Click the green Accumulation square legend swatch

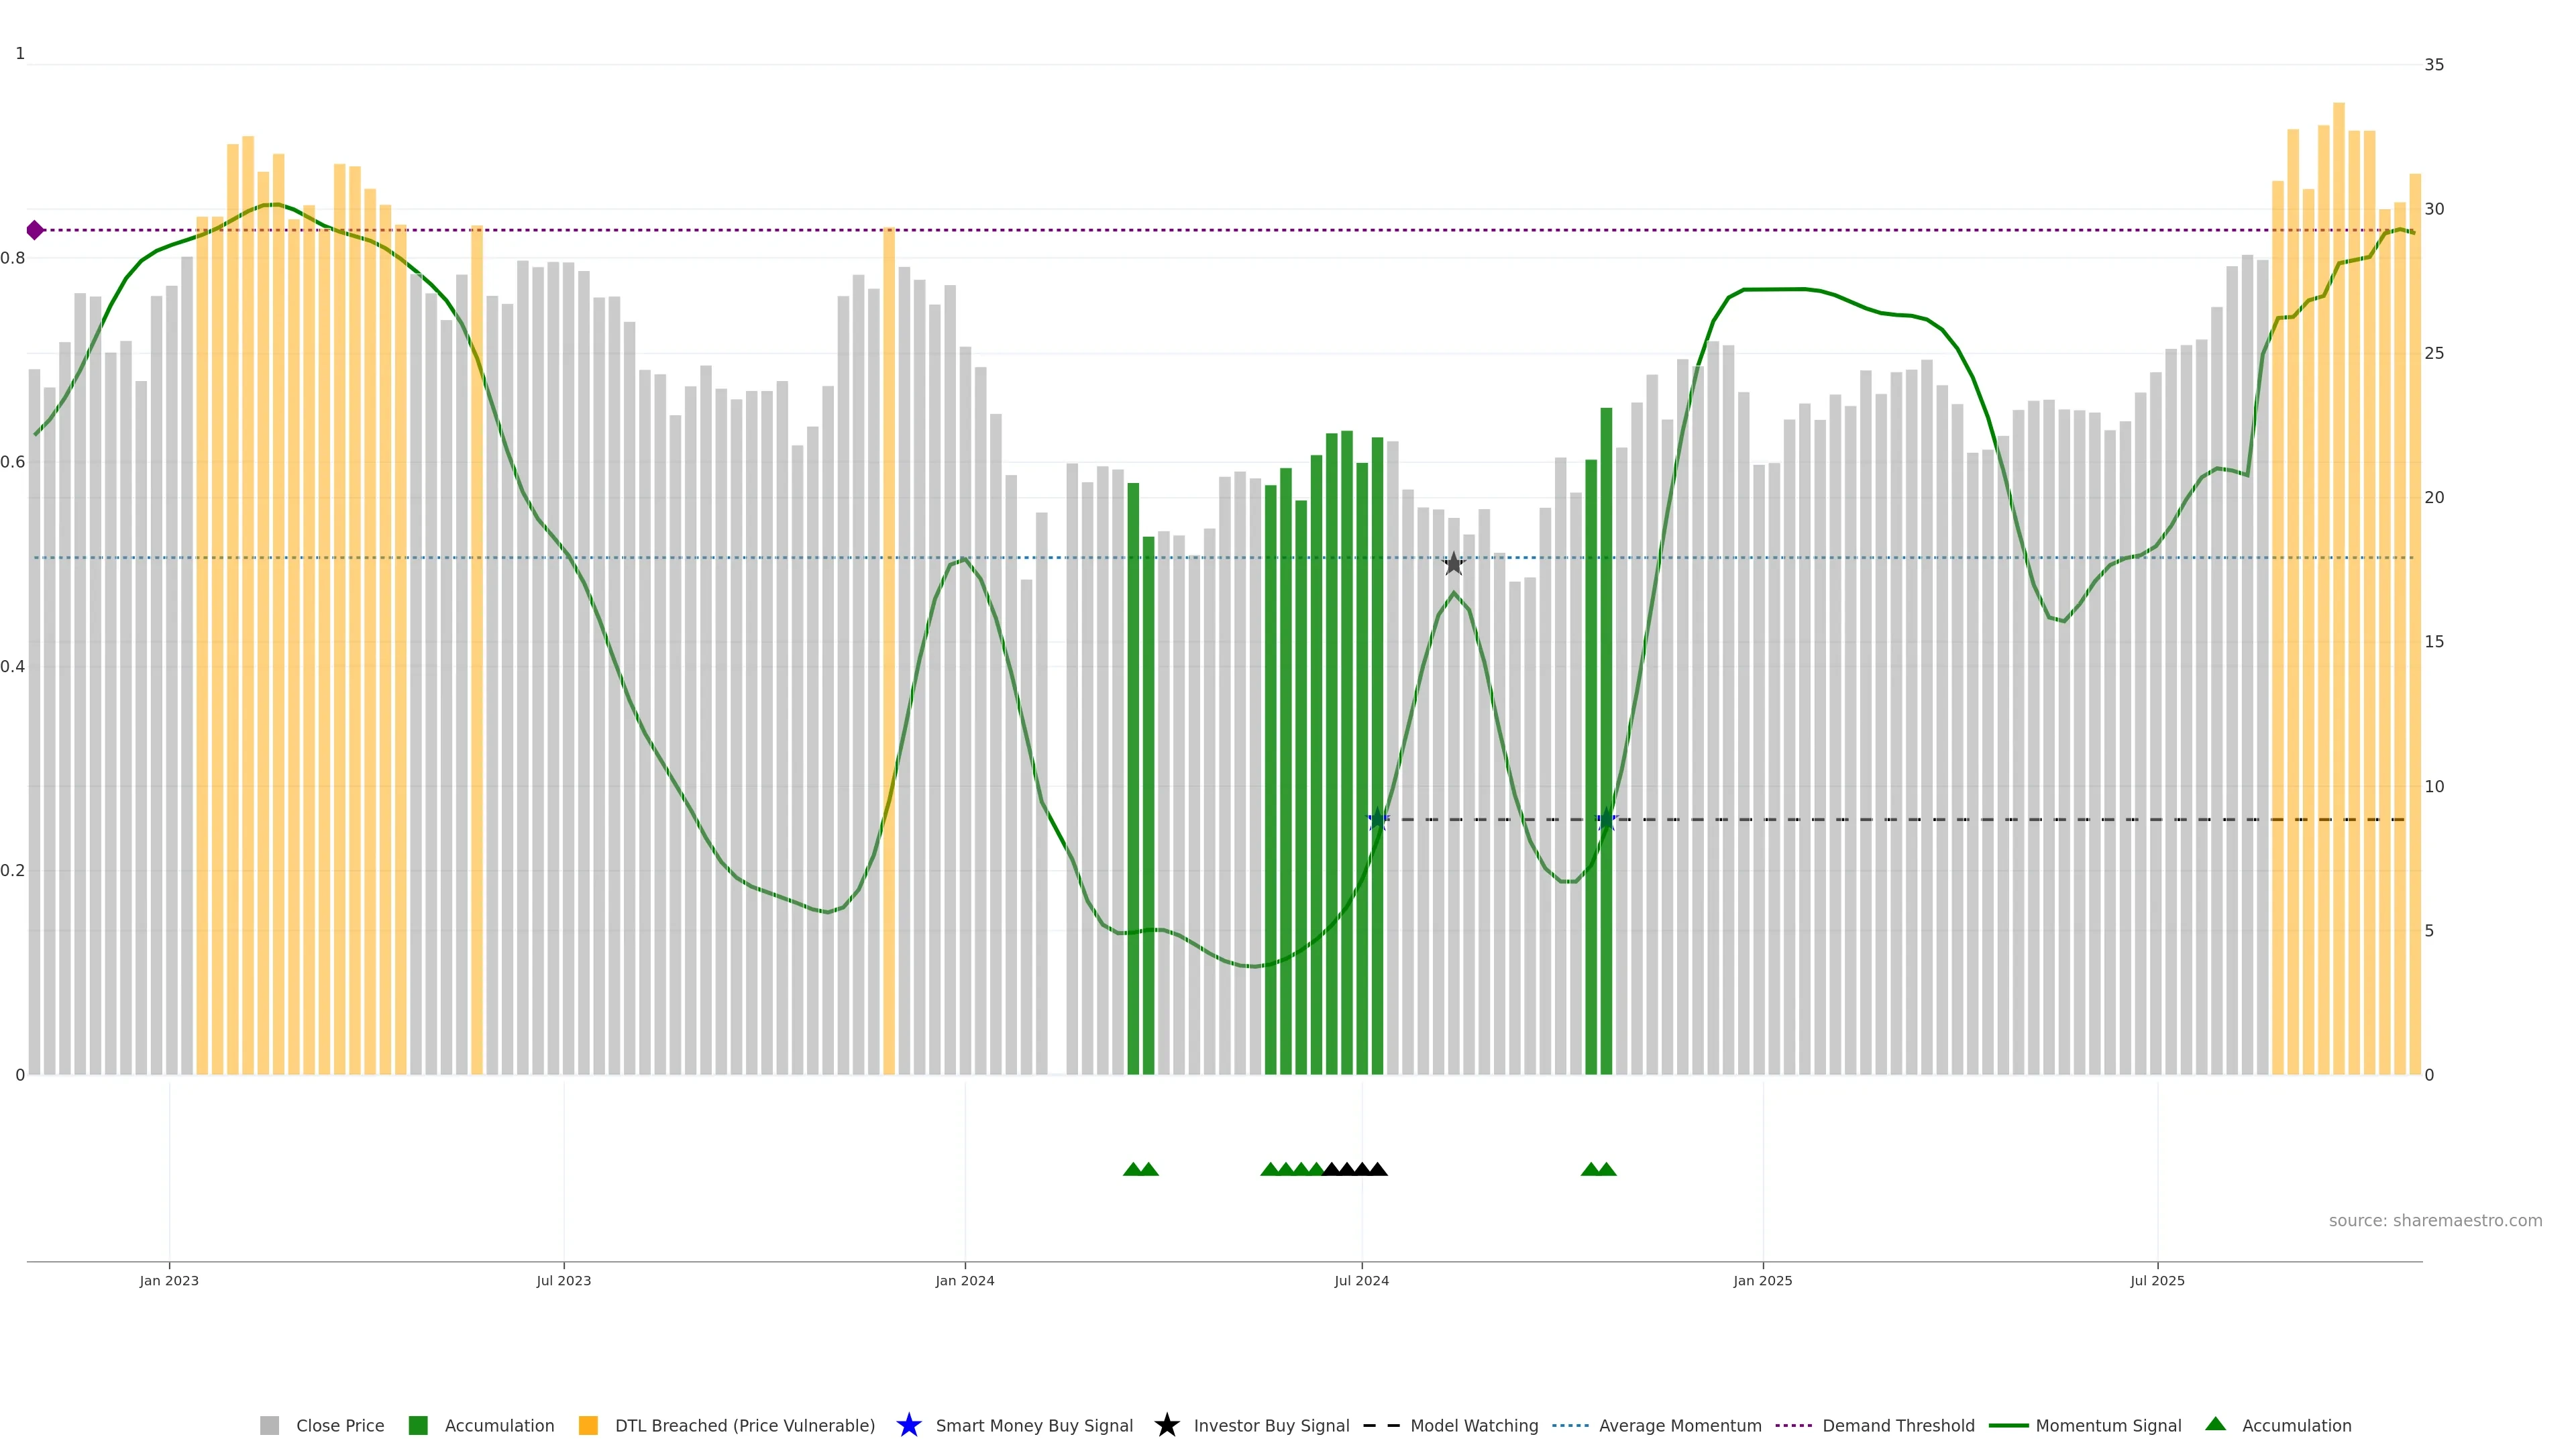418,1425
